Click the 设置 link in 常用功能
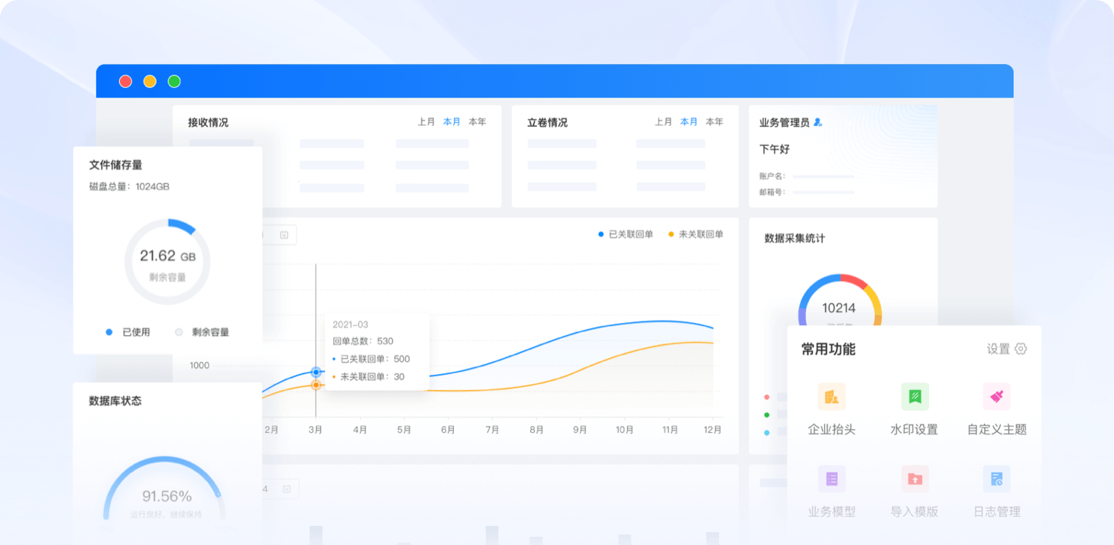This screenshot has height=545, width=1114. pyautogui.click(x=998, y=349)
